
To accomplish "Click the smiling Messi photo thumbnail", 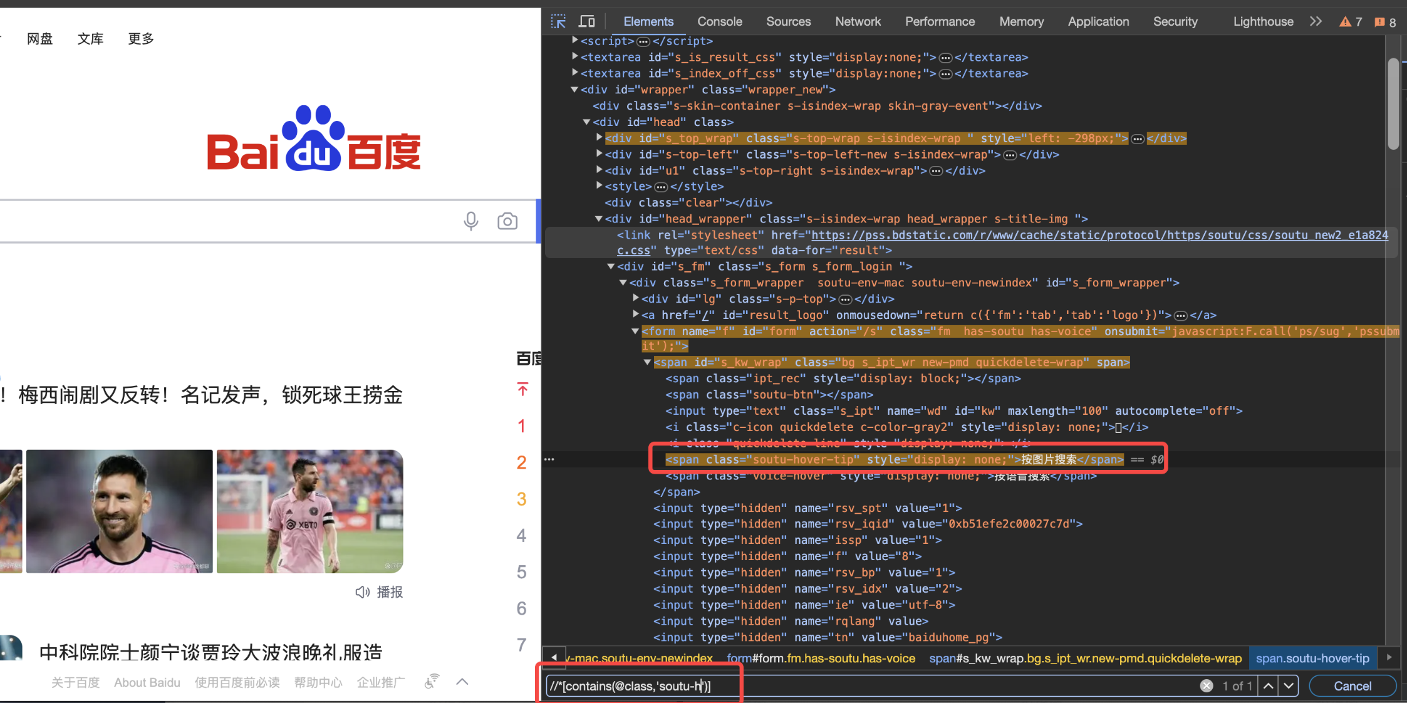I will point(120,511).
